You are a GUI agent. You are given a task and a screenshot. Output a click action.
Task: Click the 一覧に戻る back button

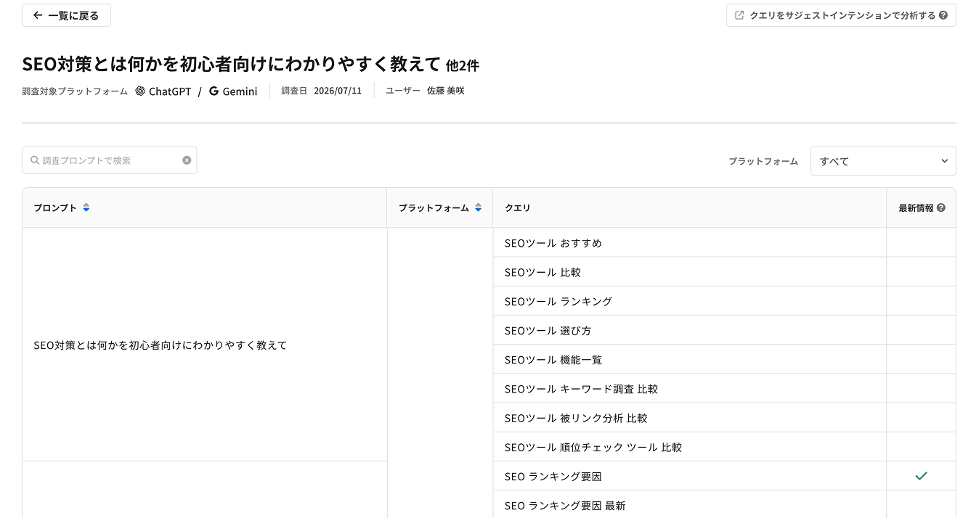[x=66, y=15]
